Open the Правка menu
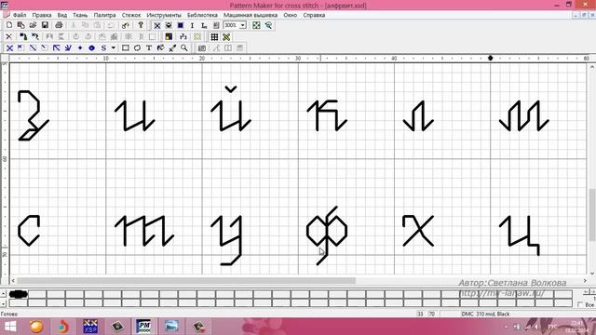The image size is (596, 335). (42, 15)
